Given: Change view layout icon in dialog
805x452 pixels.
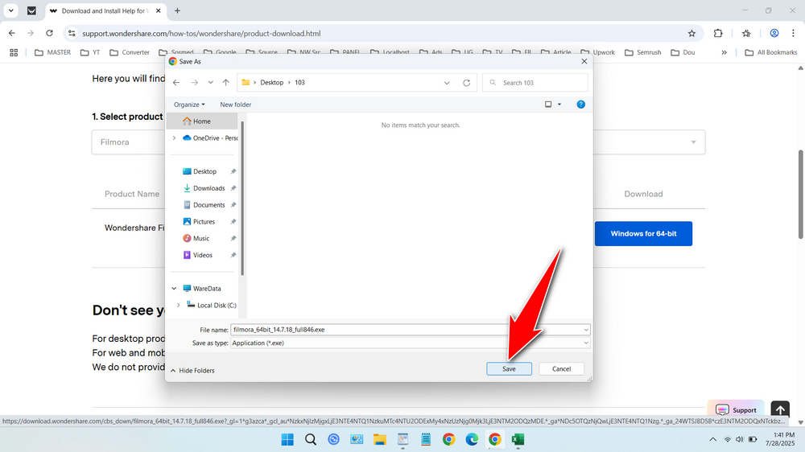Looking at the screenshot, I should click(548, 104).
